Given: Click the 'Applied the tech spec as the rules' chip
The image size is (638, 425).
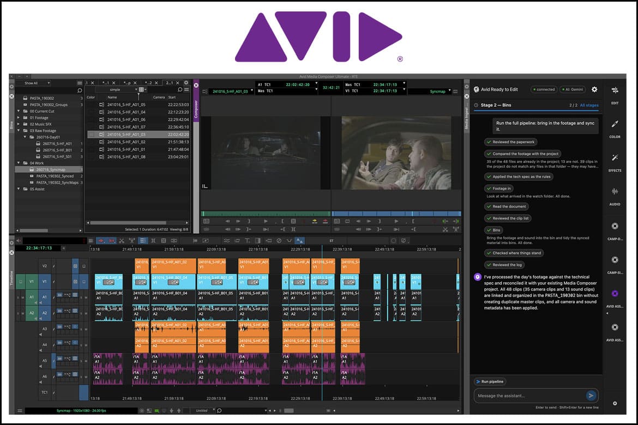Looking at the screenshot, I should click(519, 177).
